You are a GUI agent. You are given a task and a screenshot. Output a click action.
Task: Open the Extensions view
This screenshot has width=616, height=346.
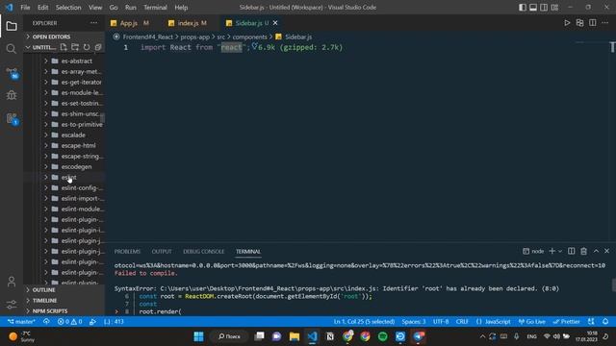click(12, 118)
